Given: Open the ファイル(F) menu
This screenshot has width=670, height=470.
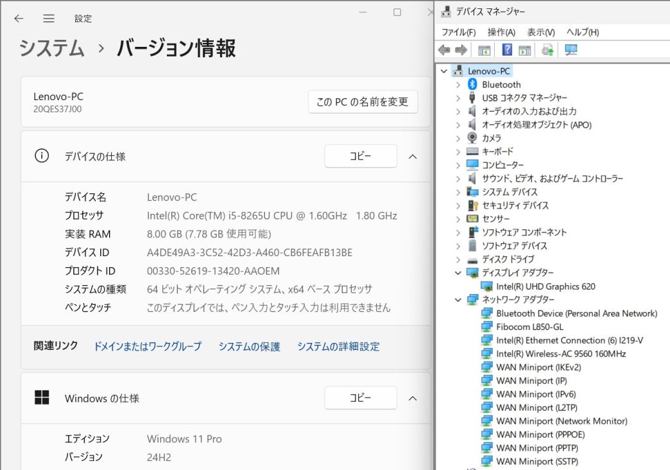Looking at the screenshot, I should pyautogui.click(x=458, y=32).
